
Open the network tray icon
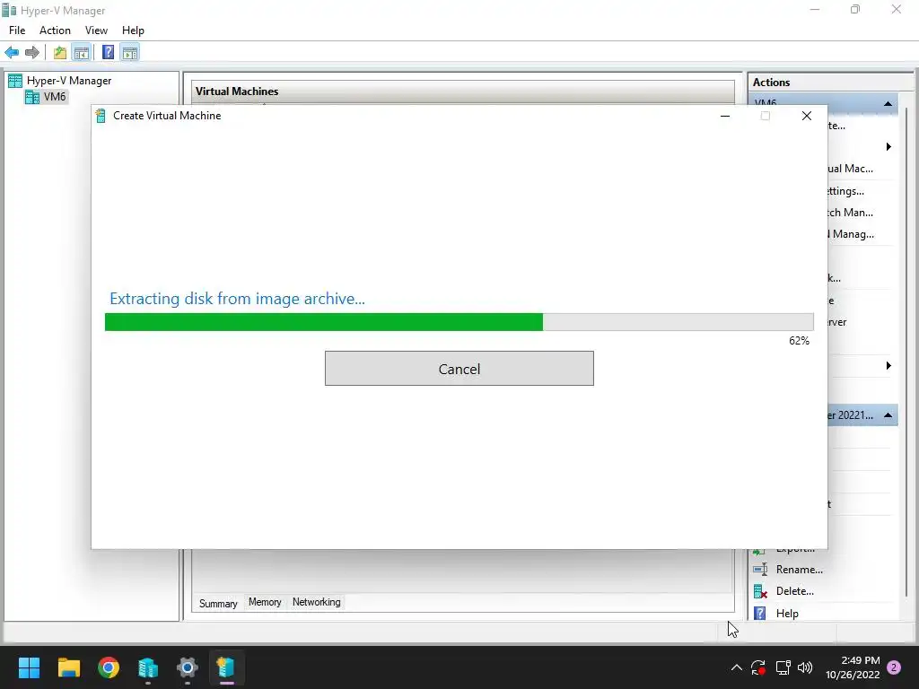click(783, 667)
